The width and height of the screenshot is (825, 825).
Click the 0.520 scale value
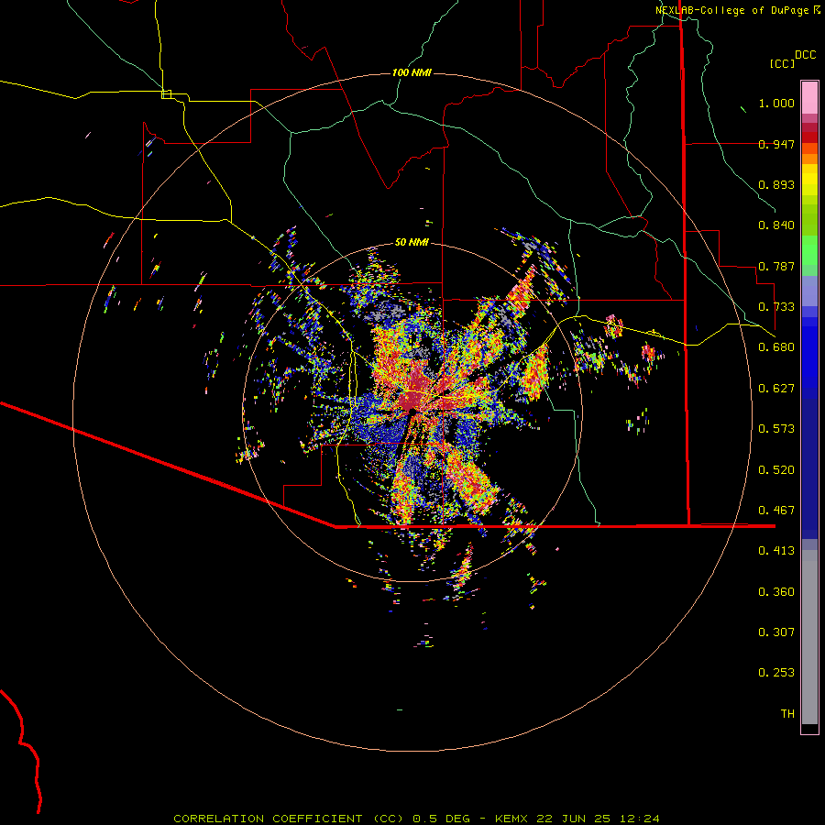point(776,470)
